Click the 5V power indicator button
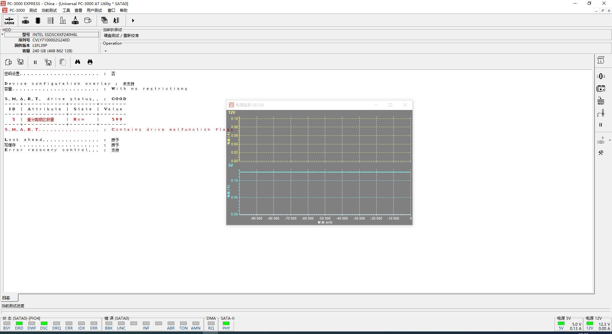Viewport: 612px width, 334px height. [561, 325]
